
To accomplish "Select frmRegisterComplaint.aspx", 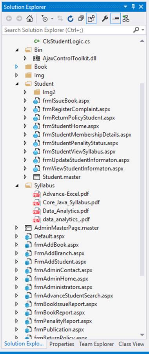I will [76, 109].
